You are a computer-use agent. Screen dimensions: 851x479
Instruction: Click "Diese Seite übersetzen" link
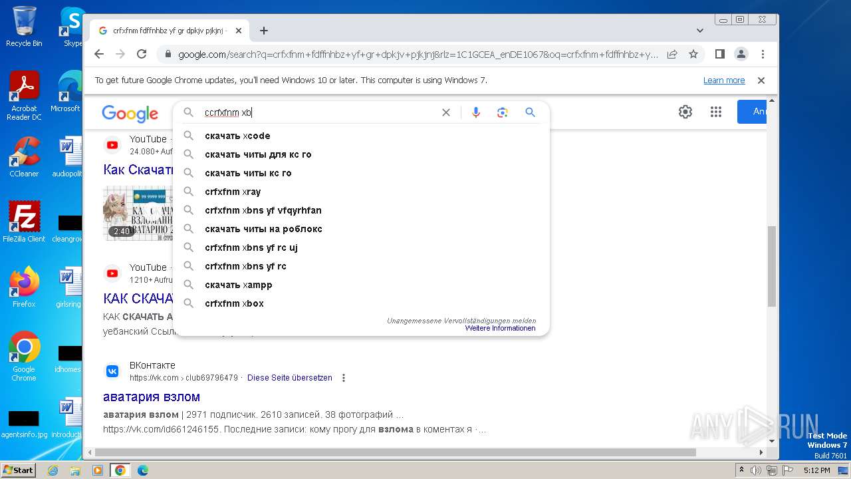290,378
